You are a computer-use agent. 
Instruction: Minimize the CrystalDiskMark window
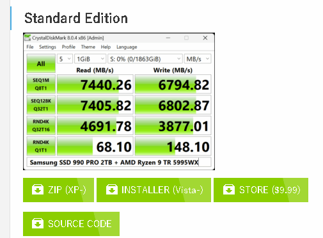(x=168, y=38)
